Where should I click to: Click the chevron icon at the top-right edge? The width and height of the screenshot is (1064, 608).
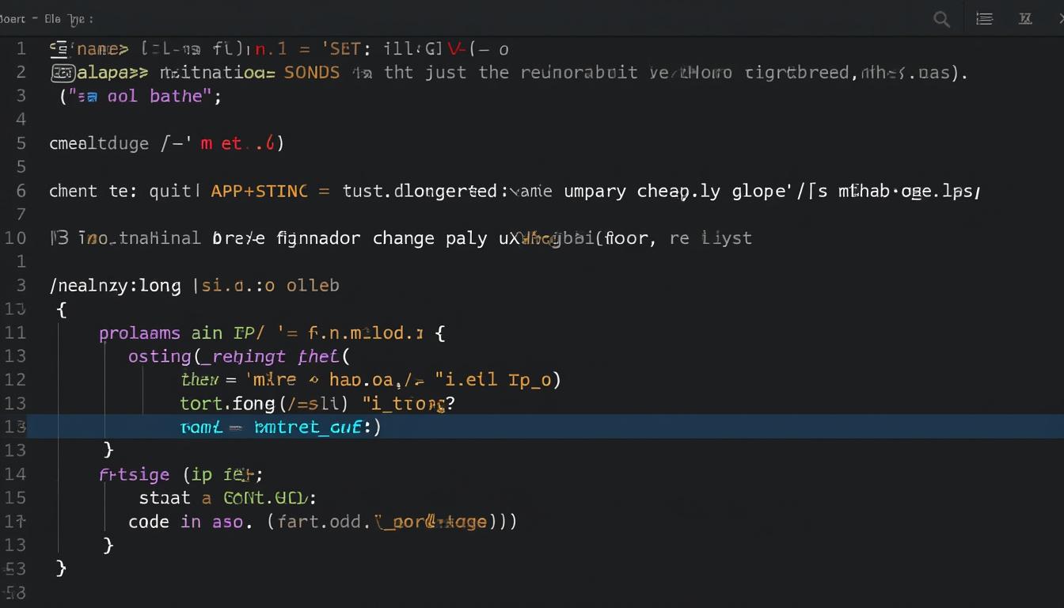[1059, 18]
